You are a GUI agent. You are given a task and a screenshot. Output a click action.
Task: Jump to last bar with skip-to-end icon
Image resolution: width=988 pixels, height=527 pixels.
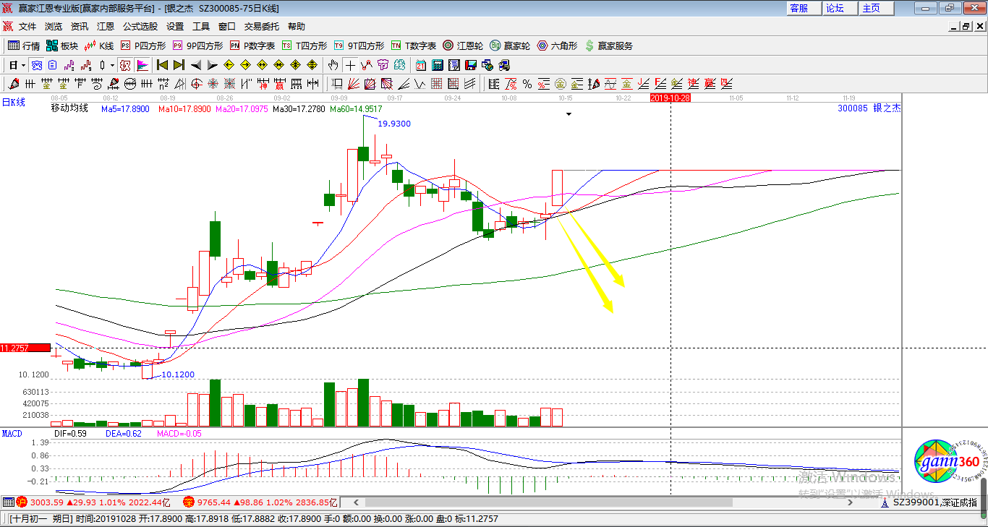click(x=179, y=65)
